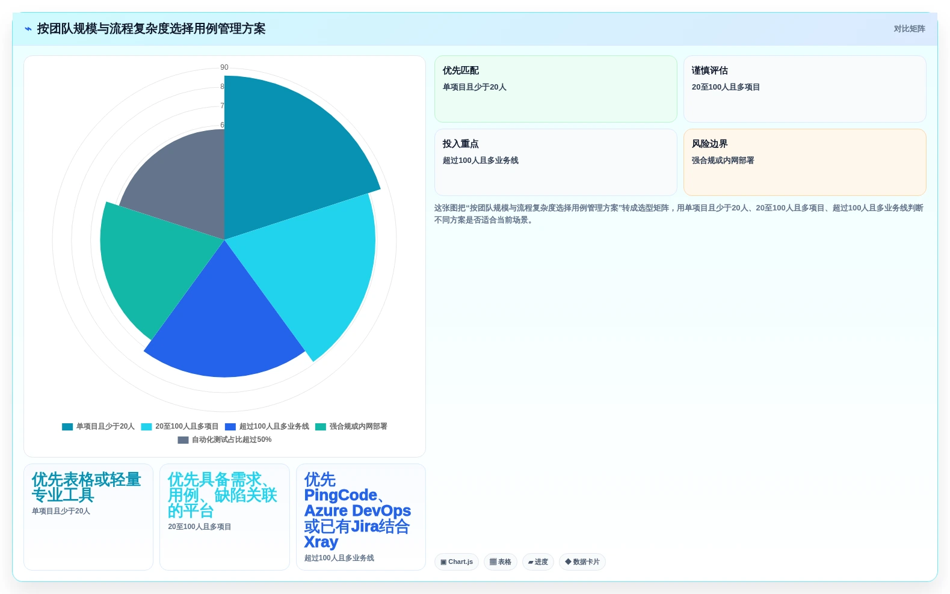
Task: Toggle legend swatch for 20至100人且多项目
Action: (x=146, y=427)
